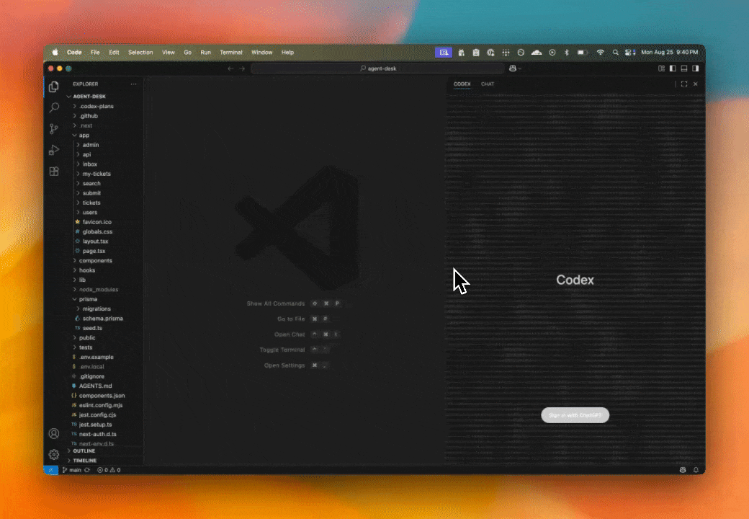The width and height of the screenshot is (749, 519).
Task: Open the Search view in the activity bar
Action: 54,107
